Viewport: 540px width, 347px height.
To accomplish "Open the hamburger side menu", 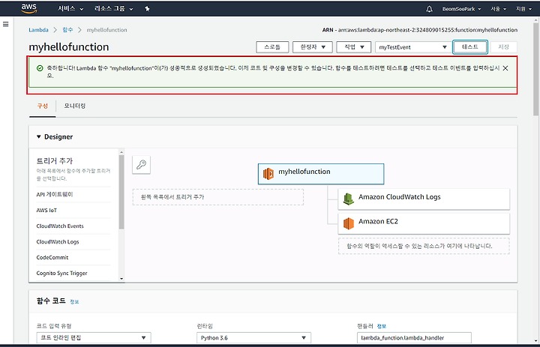I will 5,24.
